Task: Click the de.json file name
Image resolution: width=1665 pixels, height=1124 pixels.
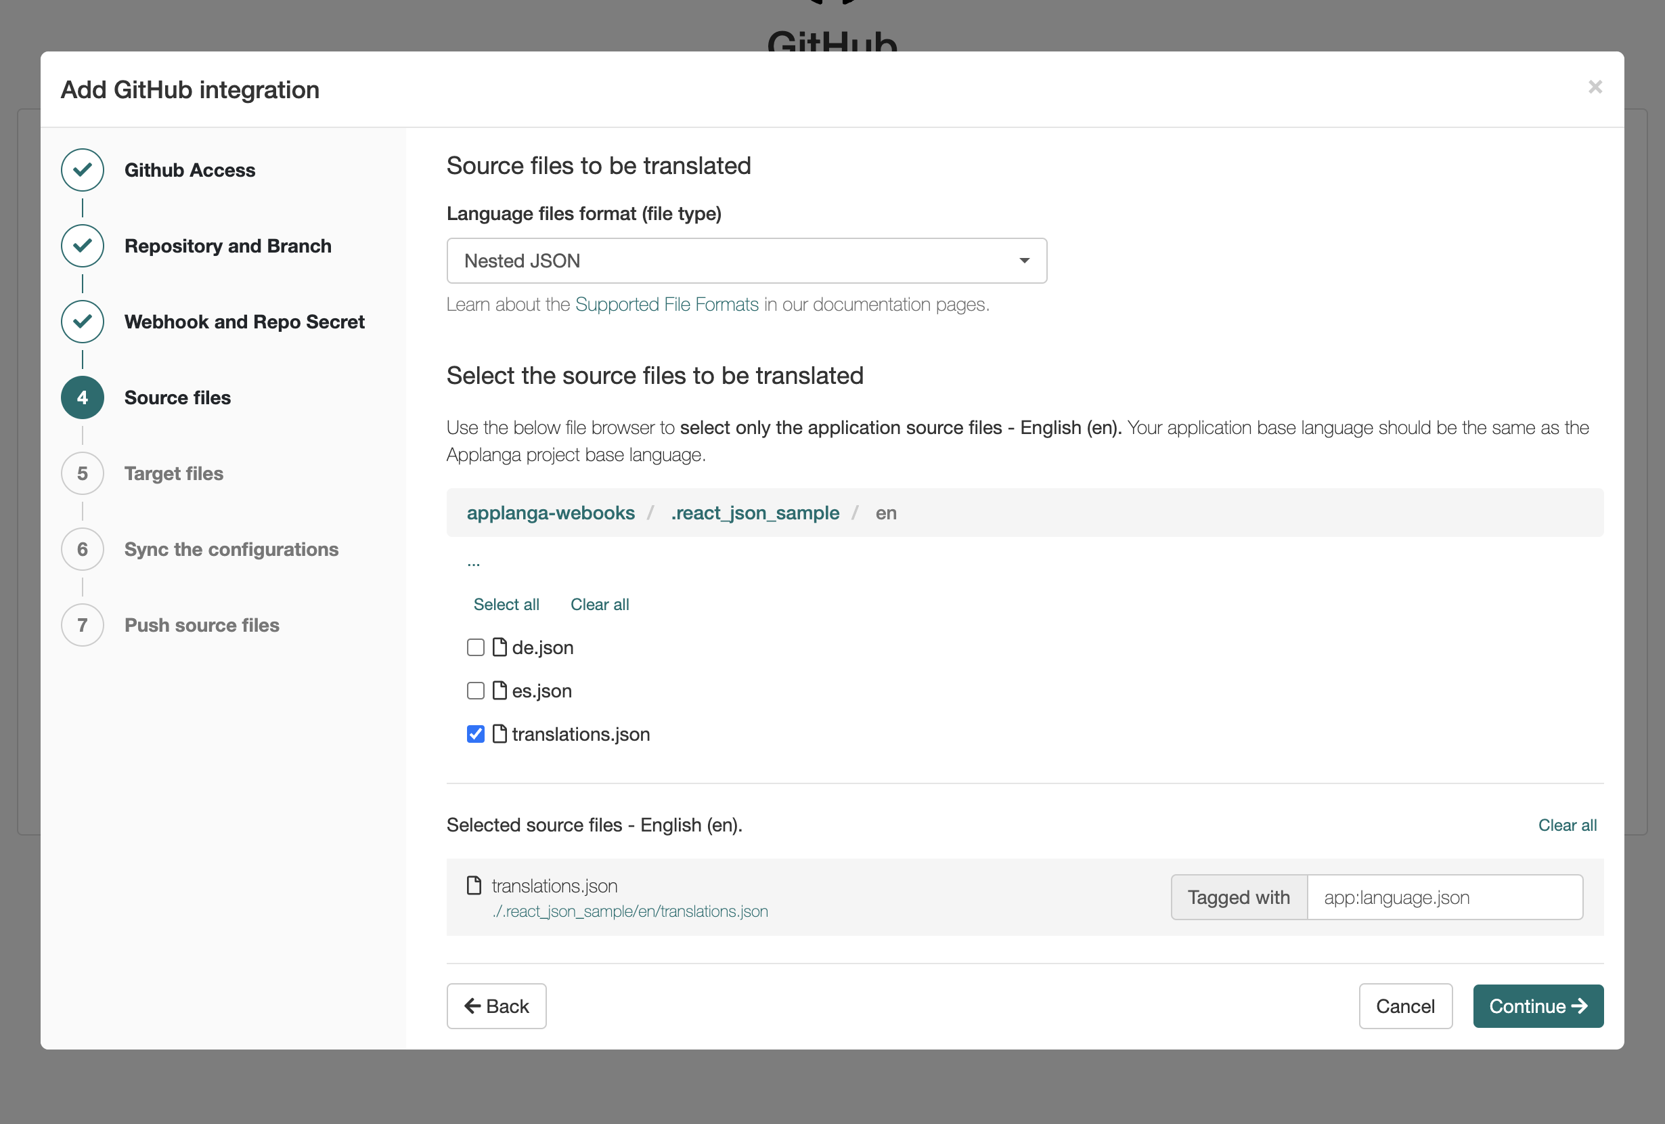Action: [x=543, y=647]
